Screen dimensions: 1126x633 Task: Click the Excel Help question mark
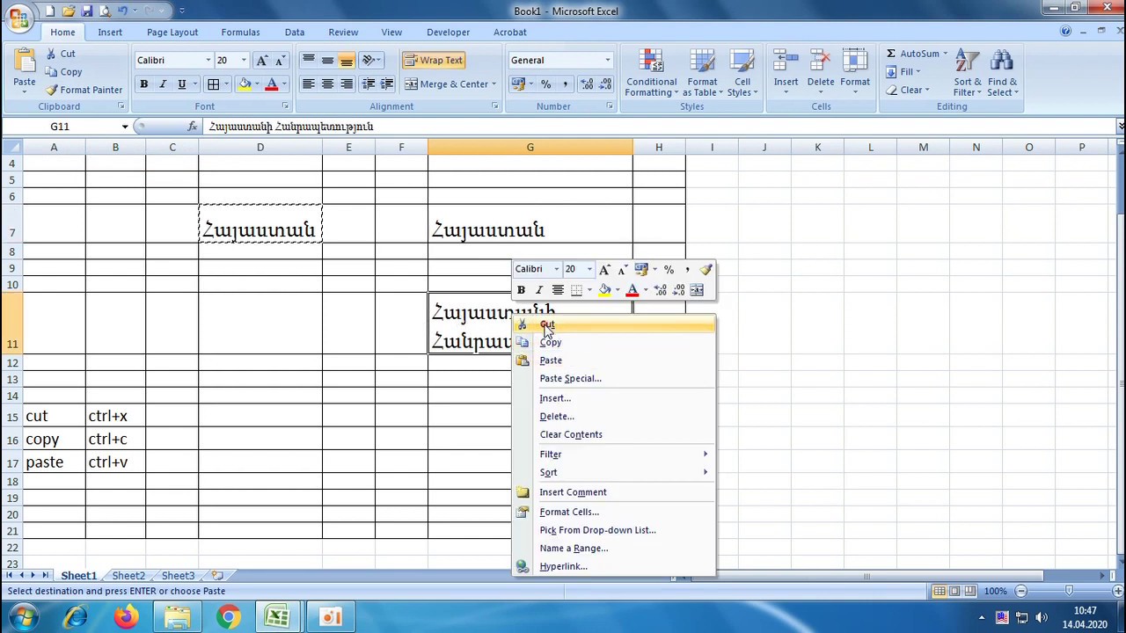1065,32
